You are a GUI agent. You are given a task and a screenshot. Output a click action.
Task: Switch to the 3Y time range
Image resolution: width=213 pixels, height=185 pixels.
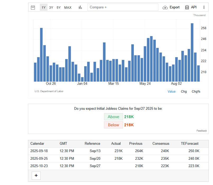51,7
